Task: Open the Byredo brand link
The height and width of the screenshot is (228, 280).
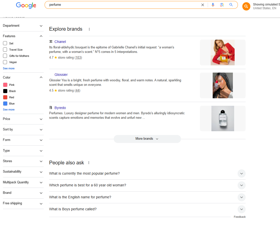Action: (x=60, y=108)
